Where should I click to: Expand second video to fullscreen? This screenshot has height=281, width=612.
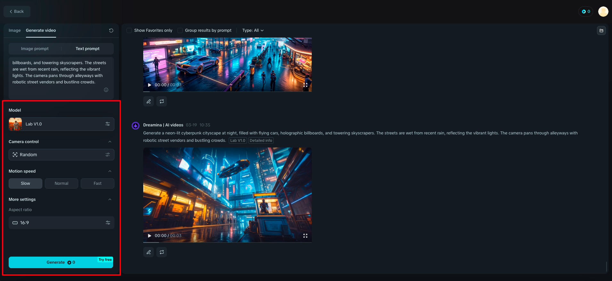[305, 236]
